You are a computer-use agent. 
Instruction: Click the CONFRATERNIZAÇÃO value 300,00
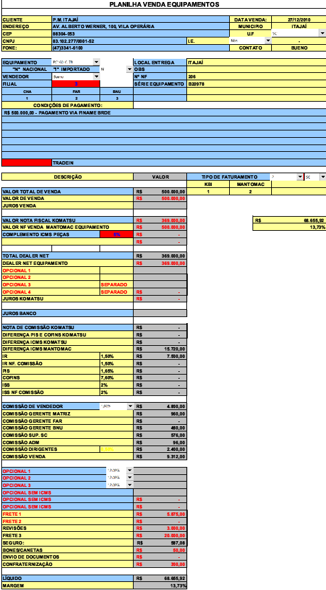(160, 564)
